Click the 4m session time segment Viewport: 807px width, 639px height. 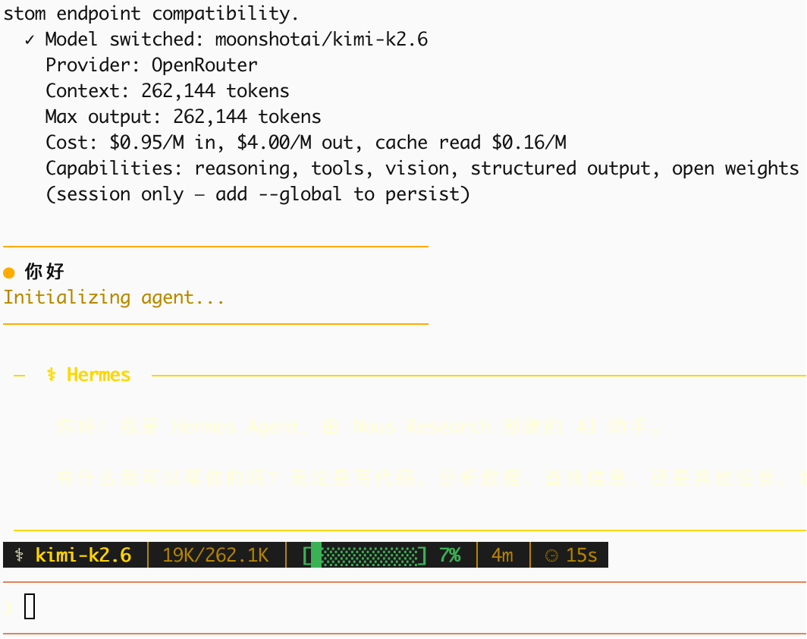(x=502, y=555)
